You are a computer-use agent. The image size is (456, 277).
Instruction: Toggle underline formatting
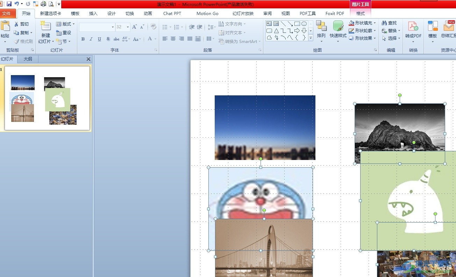pos(99,39)
